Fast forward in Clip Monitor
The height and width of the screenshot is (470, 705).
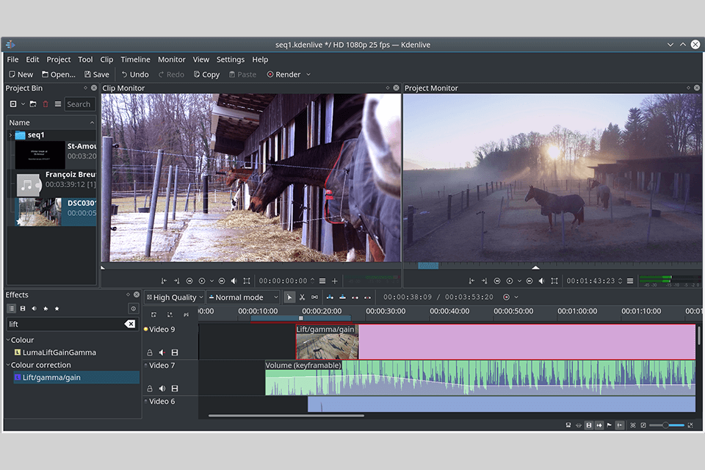click(x=222, y=281)
